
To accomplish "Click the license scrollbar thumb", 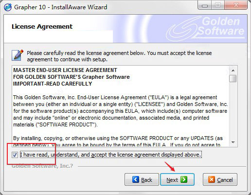I will 233,78.
